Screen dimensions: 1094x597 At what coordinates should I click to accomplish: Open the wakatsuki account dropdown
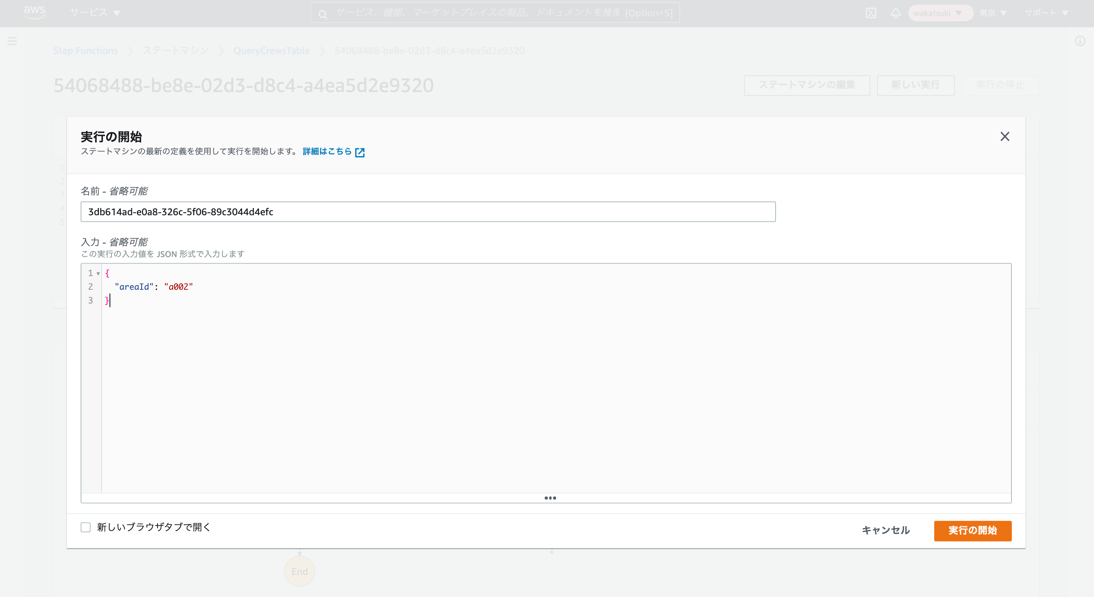[940, 13]
